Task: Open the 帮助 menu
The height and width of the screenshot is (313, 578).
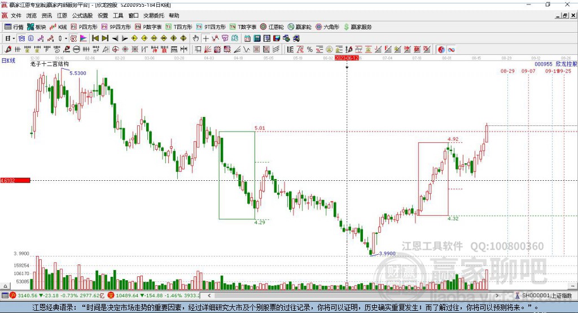Action: point(174,15)
